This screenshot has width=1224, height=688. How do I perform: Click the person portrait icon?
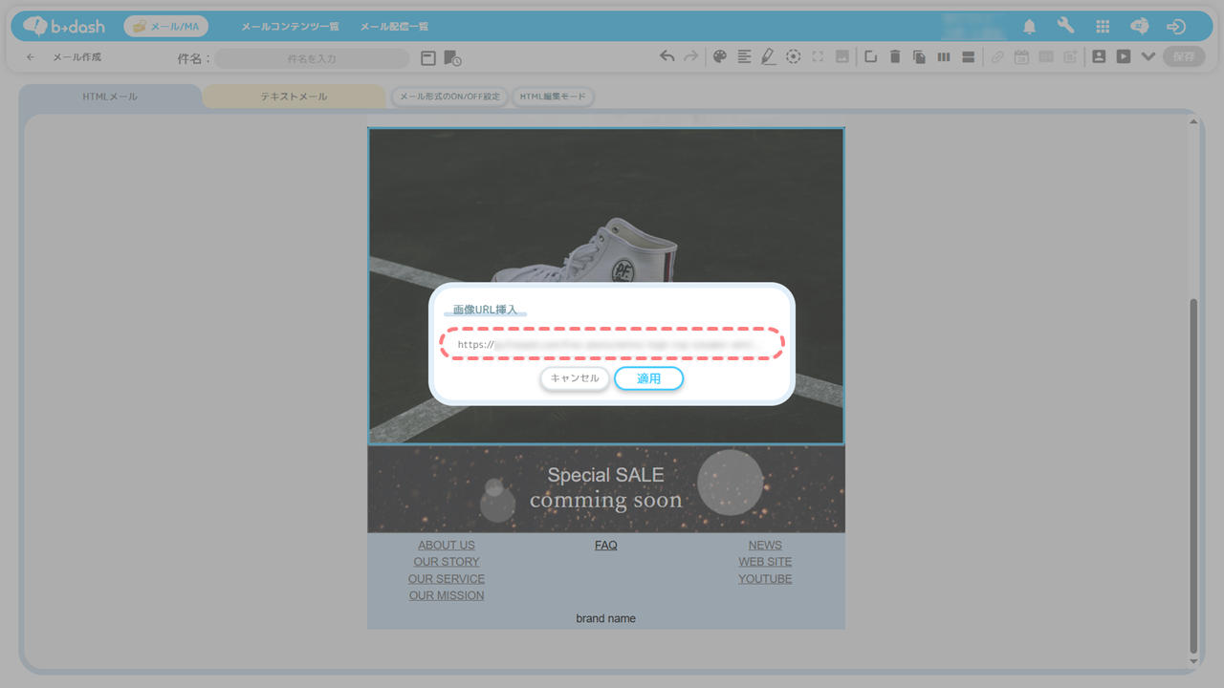pyautogui.click(x=1099, y=56)
